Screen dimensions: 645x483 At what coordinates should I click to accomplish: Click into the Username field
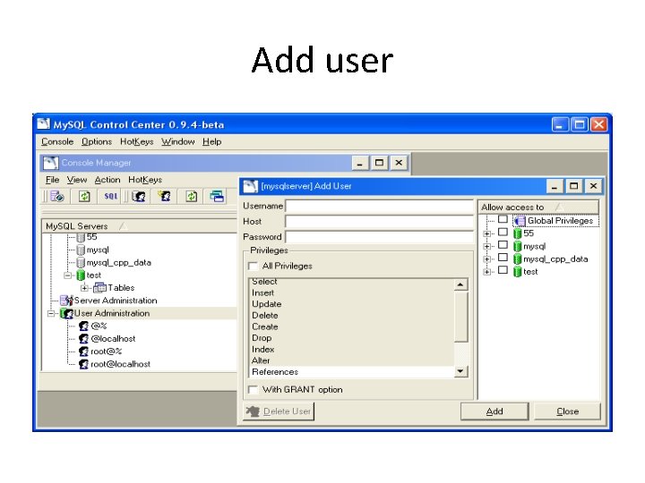pos(380,206)
